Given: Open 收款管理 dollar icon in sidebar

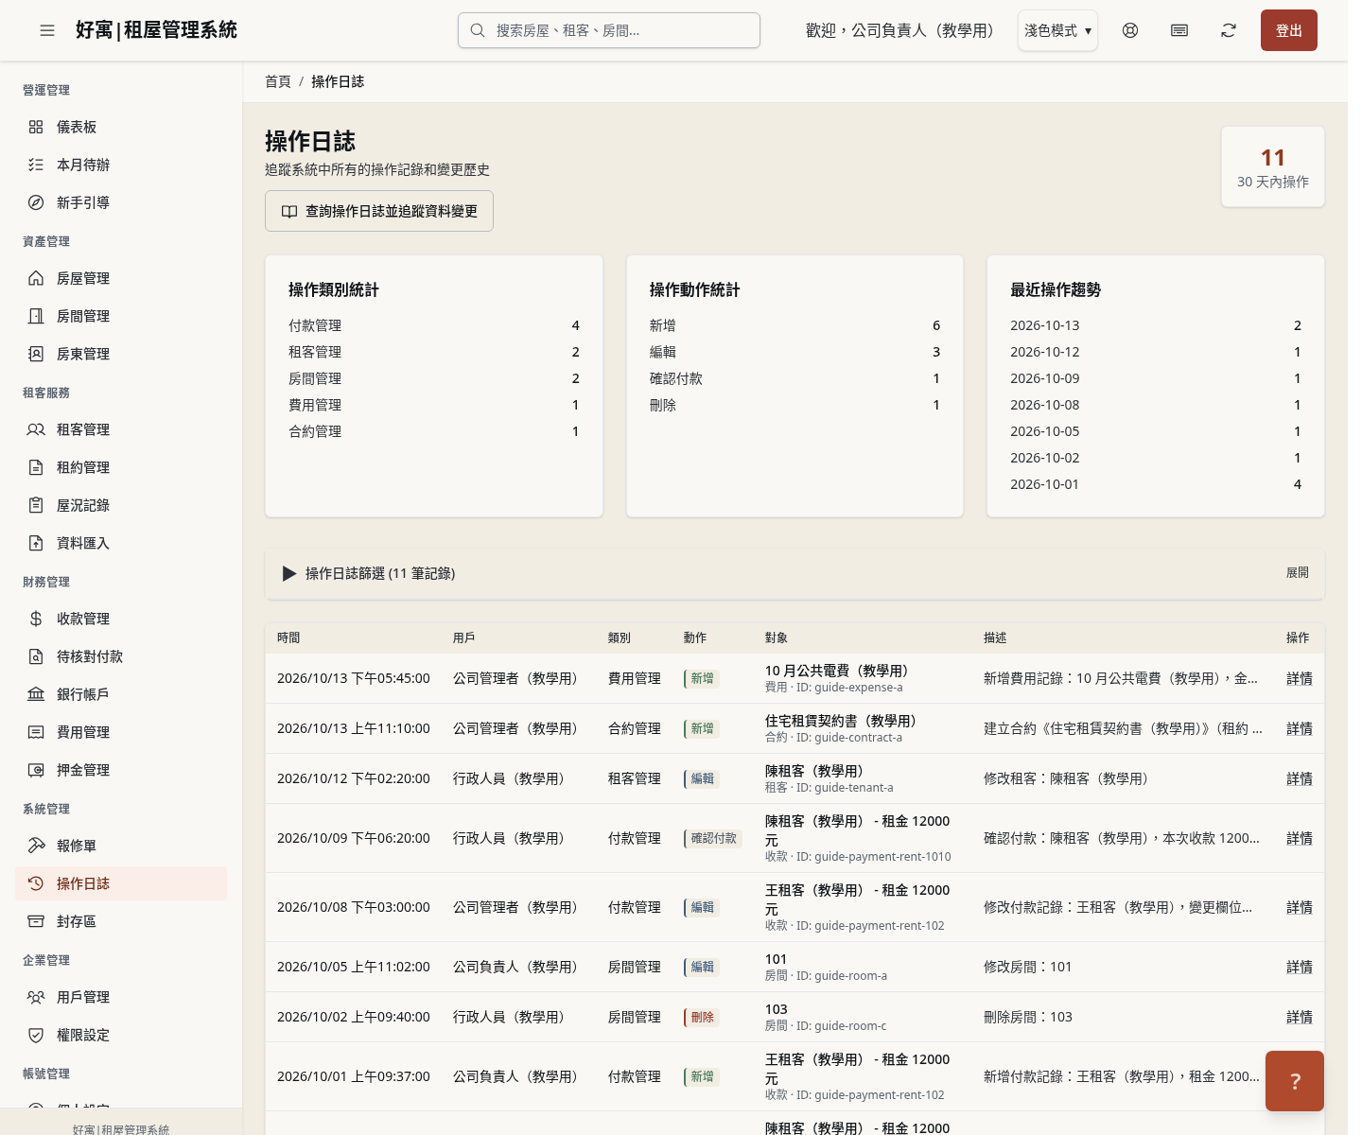Looking at the screenshot, I should (x=36, y=619).
